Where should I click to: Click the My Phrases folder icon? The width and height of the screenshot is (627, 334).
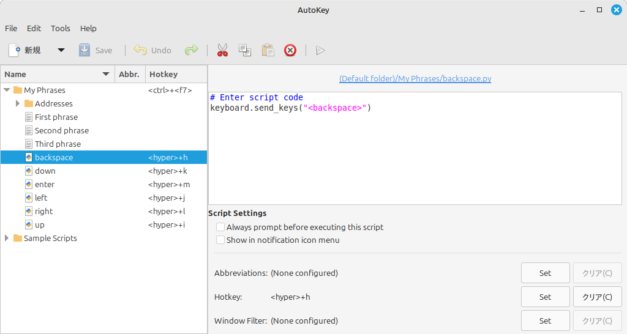[18, 90]
